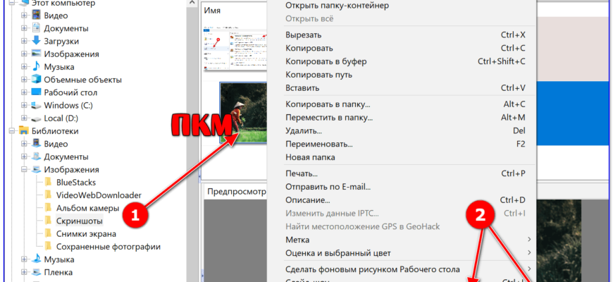The height and width of the screenshot is (282, 613).
Task: Choose Копировать путь from context menu
Action: pyautogui.click(x=318, y=75)
